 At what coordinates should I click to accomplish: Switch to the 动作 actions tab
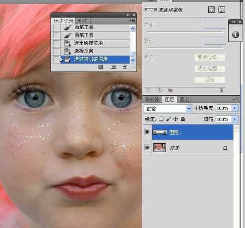click(x=82, y=21)
